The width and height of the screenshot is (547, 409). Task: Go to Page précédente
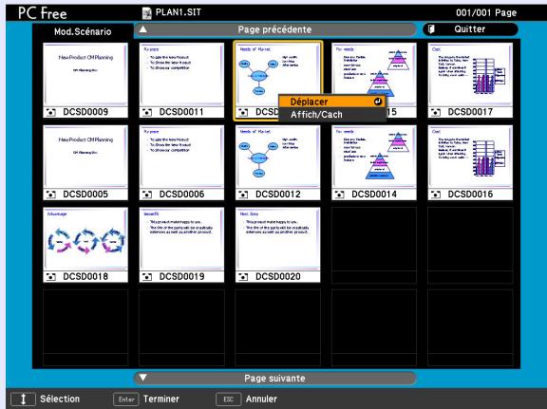(x=274, y=29)
